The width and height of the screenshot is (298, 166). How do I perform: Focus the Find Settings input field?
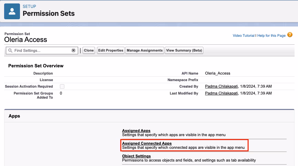click(42, 51)
